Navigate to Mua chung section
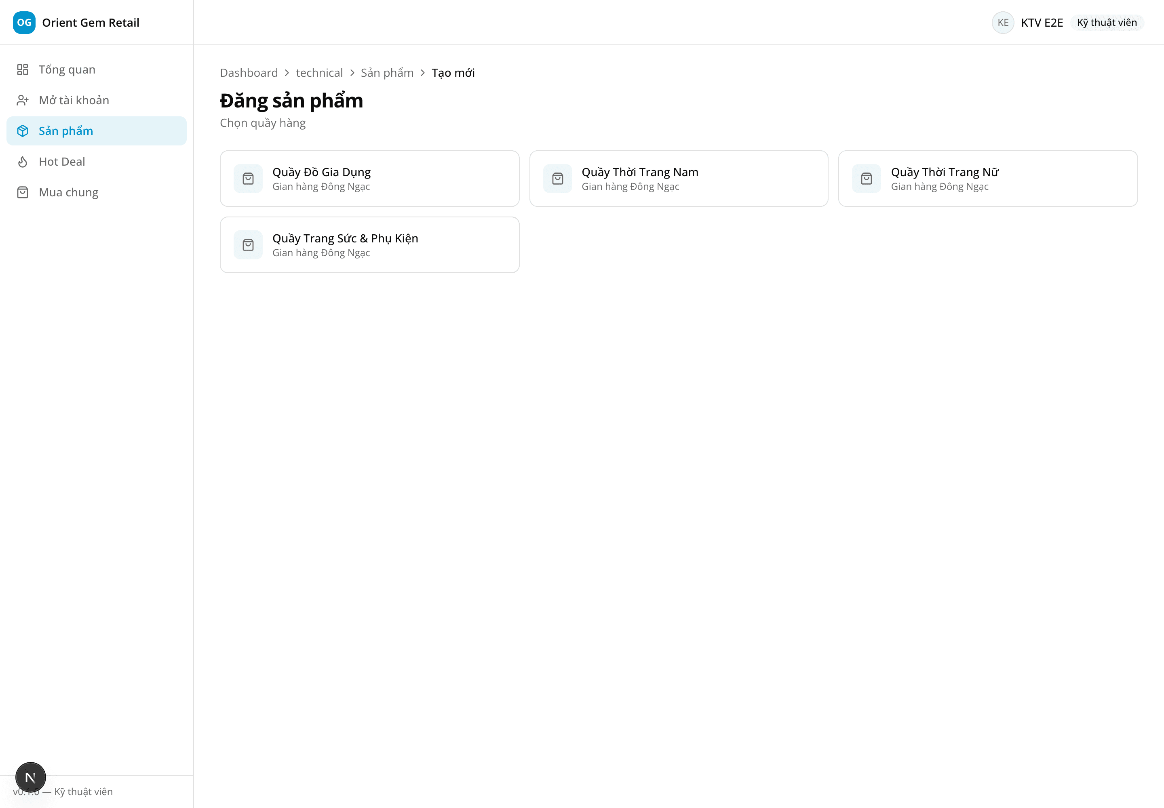 pos(96,192)
